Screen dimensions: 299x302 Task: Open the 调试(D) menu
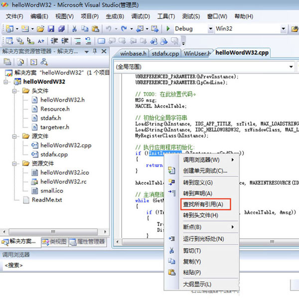coord(140,16)
